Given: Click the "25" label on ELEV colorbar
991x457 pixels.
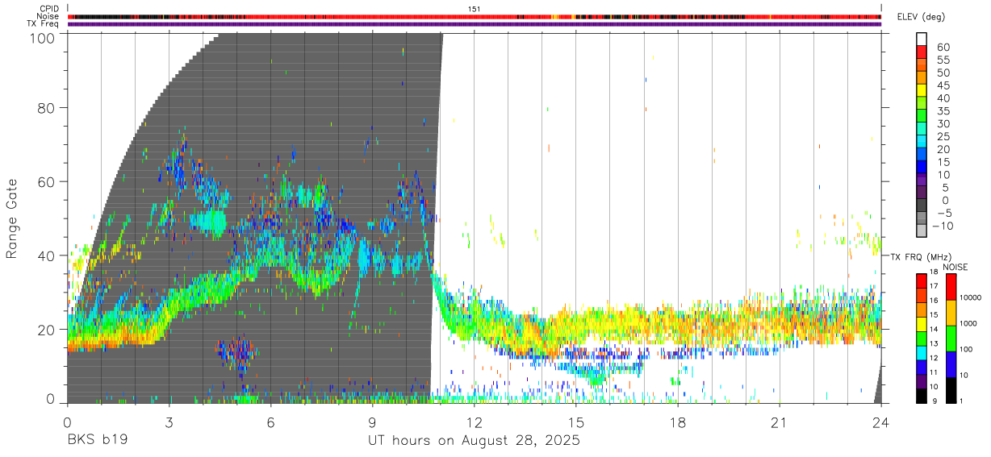Looking at the screenshot, I should (x=942, y=137).
